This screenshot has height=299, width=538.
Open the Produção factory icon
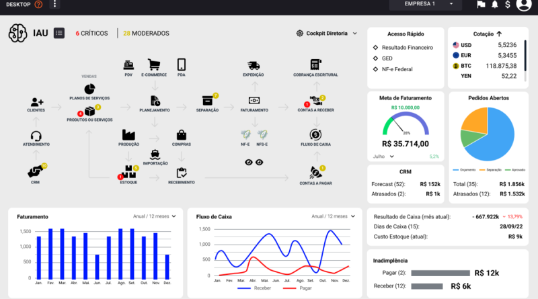point(128,135)
